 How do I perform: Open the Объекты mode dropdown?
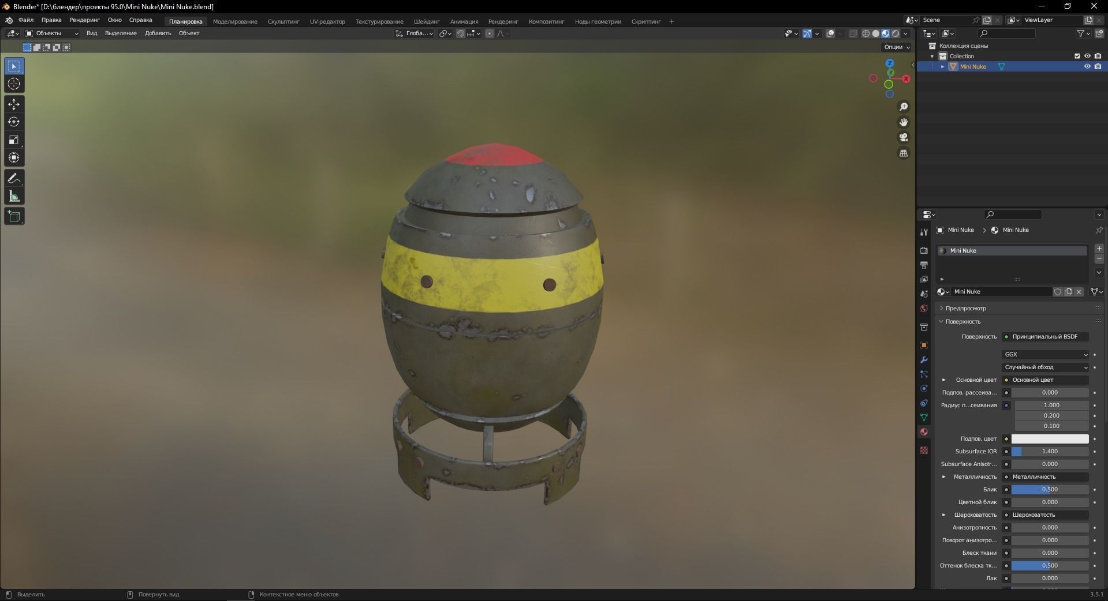tap(52, 33)
